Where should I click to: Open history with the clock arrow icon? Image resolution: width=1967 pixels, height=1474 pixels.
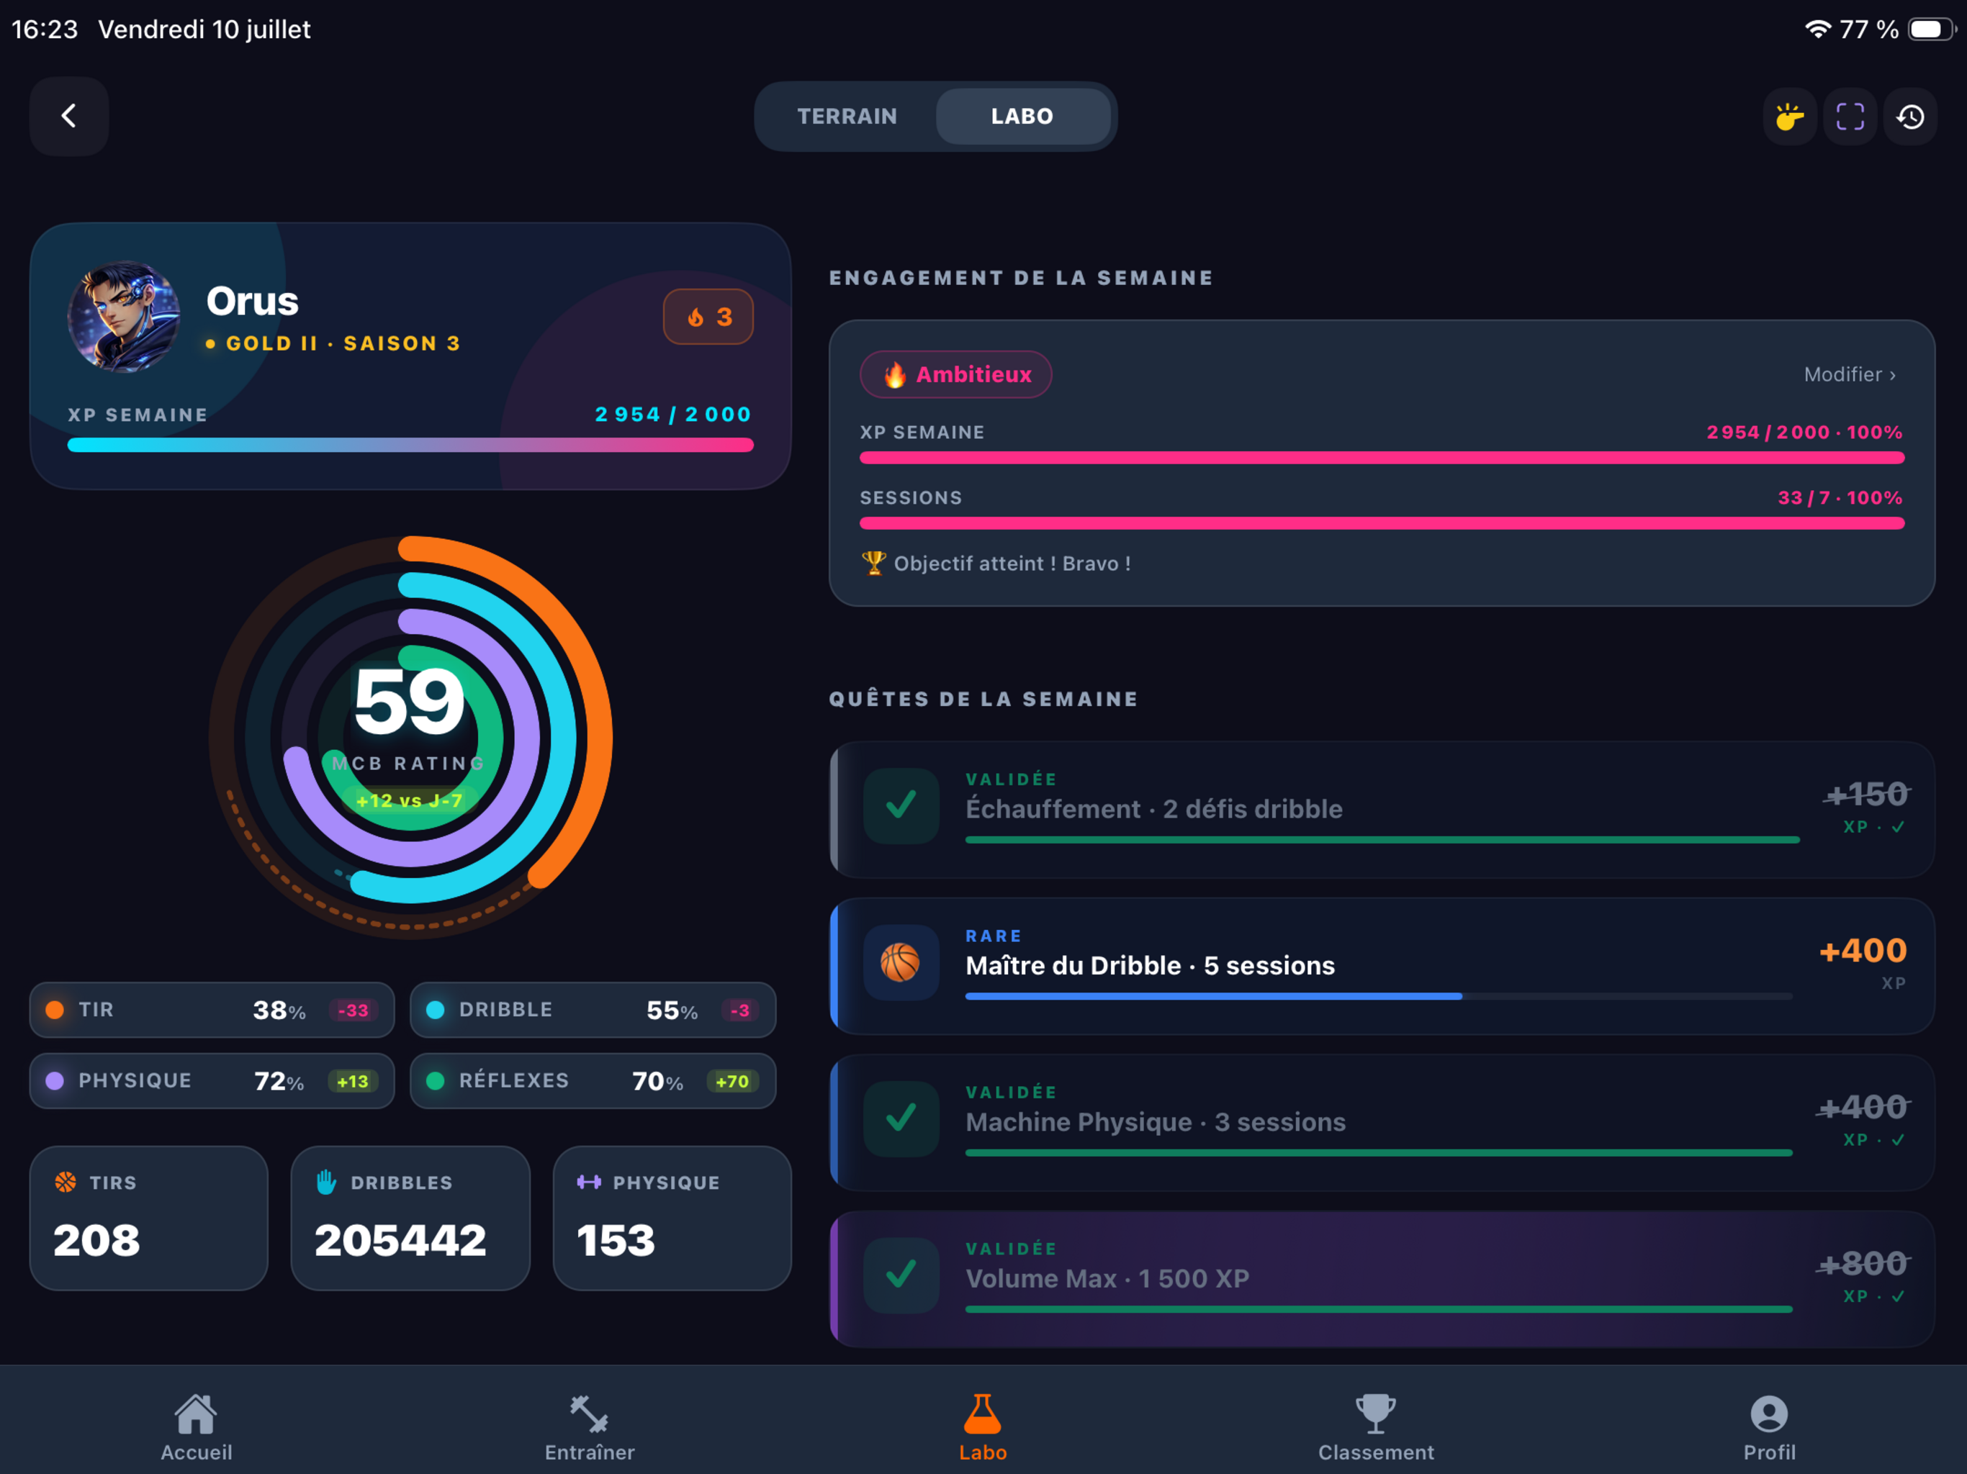(1910, 117)
